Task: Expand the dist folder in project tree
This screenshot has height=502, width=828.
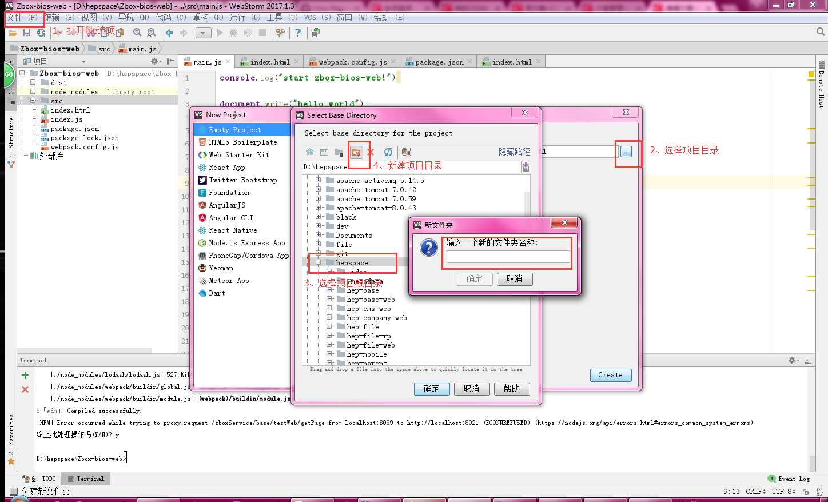Action: point(33,82)
